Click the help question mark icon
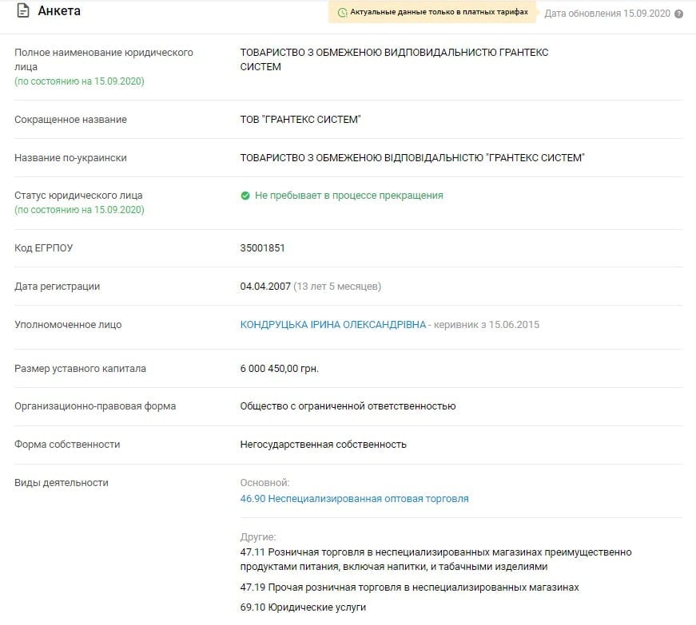The image size is (696, 625). click(x=678, y=14)
